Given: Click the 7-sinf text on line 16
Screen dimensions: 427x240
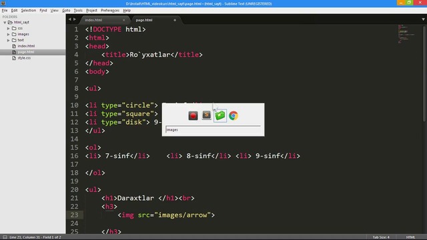Looking at the screenshot, I should pos(117,156).
